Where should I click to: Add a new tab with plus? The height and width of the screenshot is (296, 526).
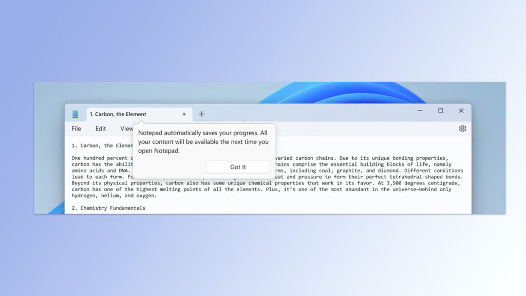(x=201, y=114)
